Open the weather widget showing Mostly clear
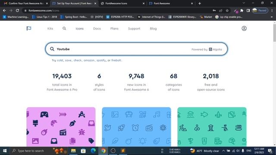The image size is (276, 155). 204,151
